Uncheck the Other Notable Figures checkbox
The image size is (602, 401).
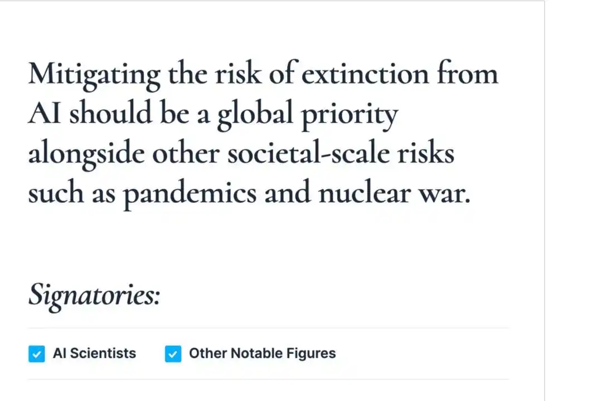[173, 354]
